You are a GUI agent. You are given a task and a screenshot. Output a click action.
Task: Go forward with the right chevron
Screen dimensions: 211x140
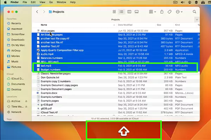44,12
